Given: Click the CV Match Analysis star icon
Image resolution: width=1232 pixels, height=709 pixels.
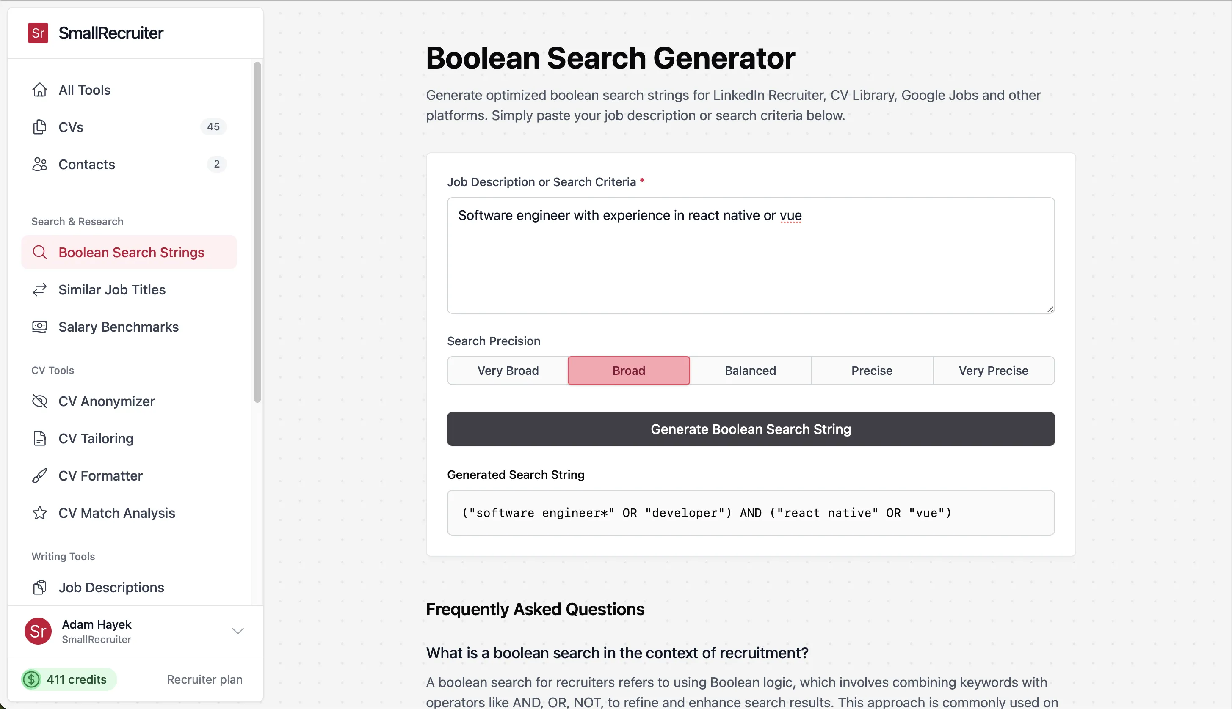Looking at the screenshot, I should pyautogui.click(x=39, y=513).
